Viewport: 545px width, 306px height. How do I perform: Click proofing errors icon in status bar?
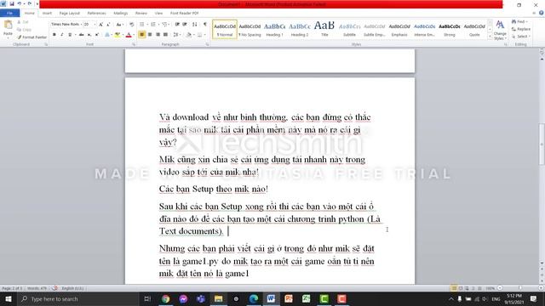[x=54, y=288]
